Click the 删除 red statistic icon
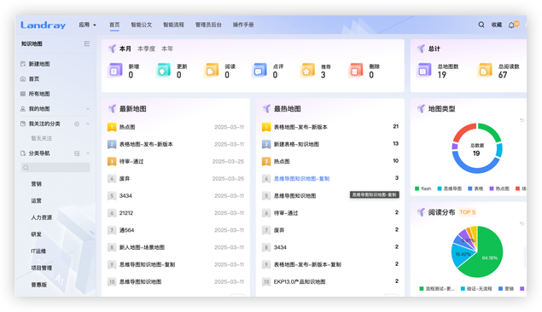The image size is (542, 312). (355, 71)
